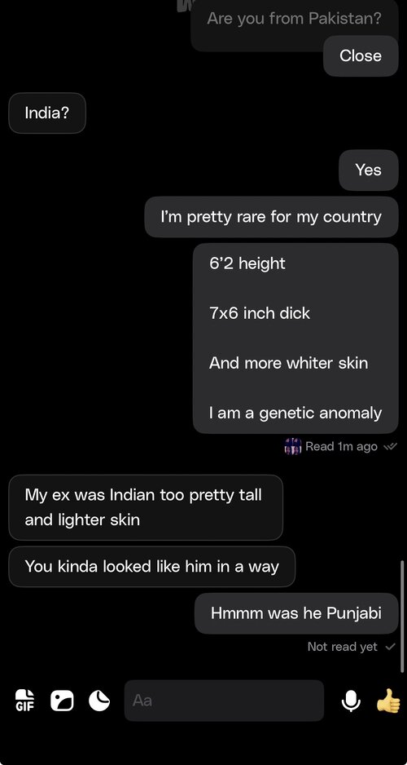The width and height of the screenshot is (407, 765).
Task: Focus the Aa message input field
Action: (x=224, y=701)
